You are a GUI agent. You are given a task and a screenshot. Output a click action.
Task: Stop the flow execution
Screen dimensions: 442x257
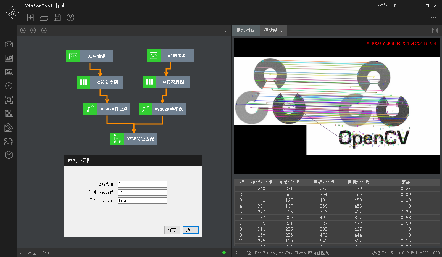(x=44, y=30)
